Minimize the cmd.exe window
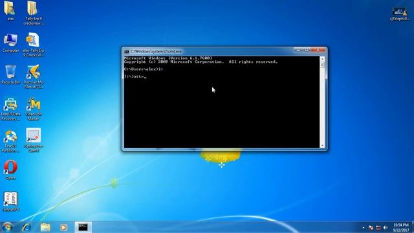Viewport: 414px width, 233px height. click(298, 50)
